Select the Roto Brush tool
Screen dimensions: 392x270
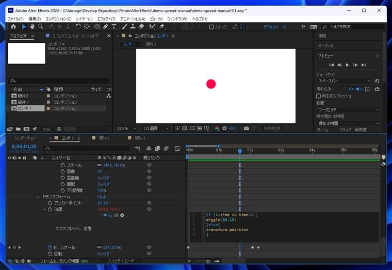[x=152, y=26]
